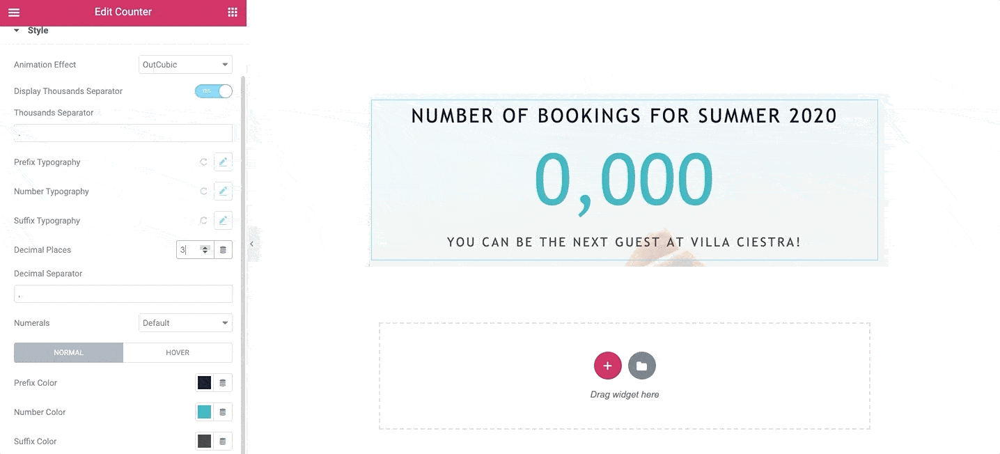Switch to the Hover tab
This screenshot has width=1000, height=454.
(x=178, y=352)
